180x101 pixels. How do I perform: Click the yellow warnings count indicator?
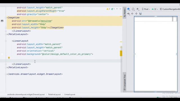(108, 9)
